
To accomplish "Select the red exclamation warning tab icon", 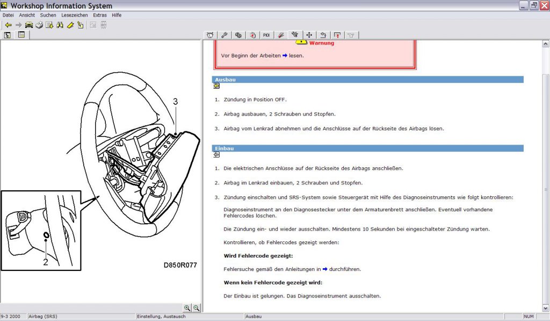I will point(337,35).
